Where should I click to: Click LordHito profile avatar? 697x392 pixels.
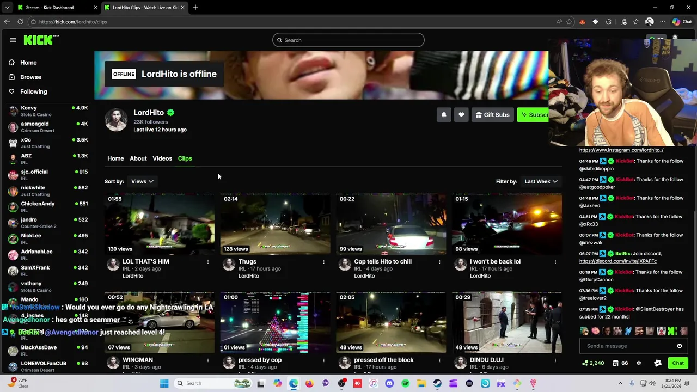[116, 120]
